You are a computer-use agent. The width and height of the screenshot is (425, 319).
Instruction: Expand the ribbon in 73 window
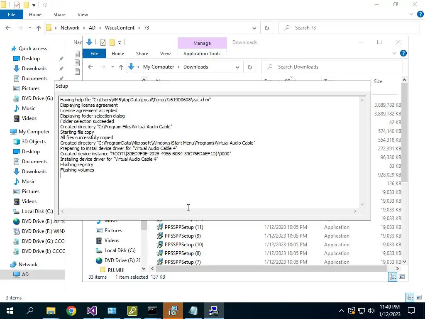point(411,15)
